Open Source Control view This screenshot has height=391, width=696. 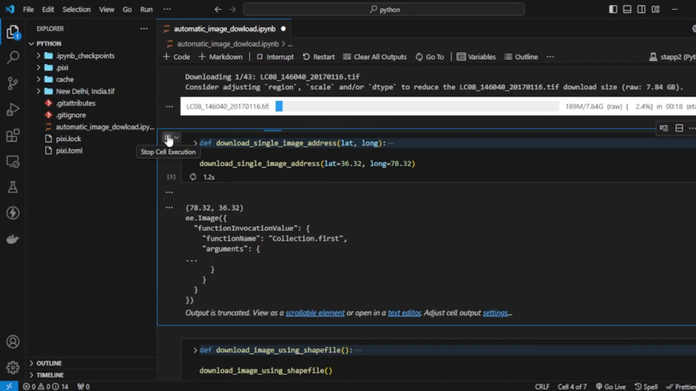(13, 83)
